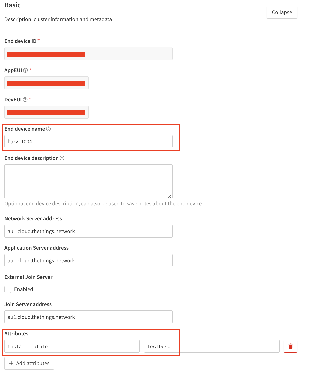Image resolution: width=309 pixels, height=372 pixels.
Task: Click inside the AppEUI input
Action: tap(46, 83)
